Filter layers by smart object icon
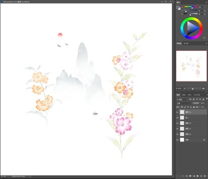Screen dimensions: 208x179 [203, 99]
